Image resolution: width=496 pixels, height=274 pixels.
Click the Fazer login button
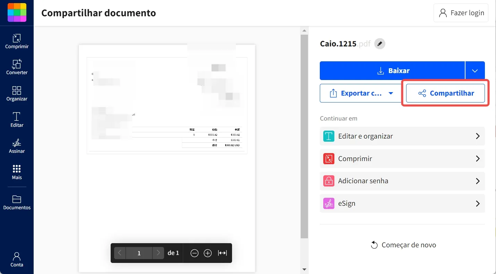point(461,13)
